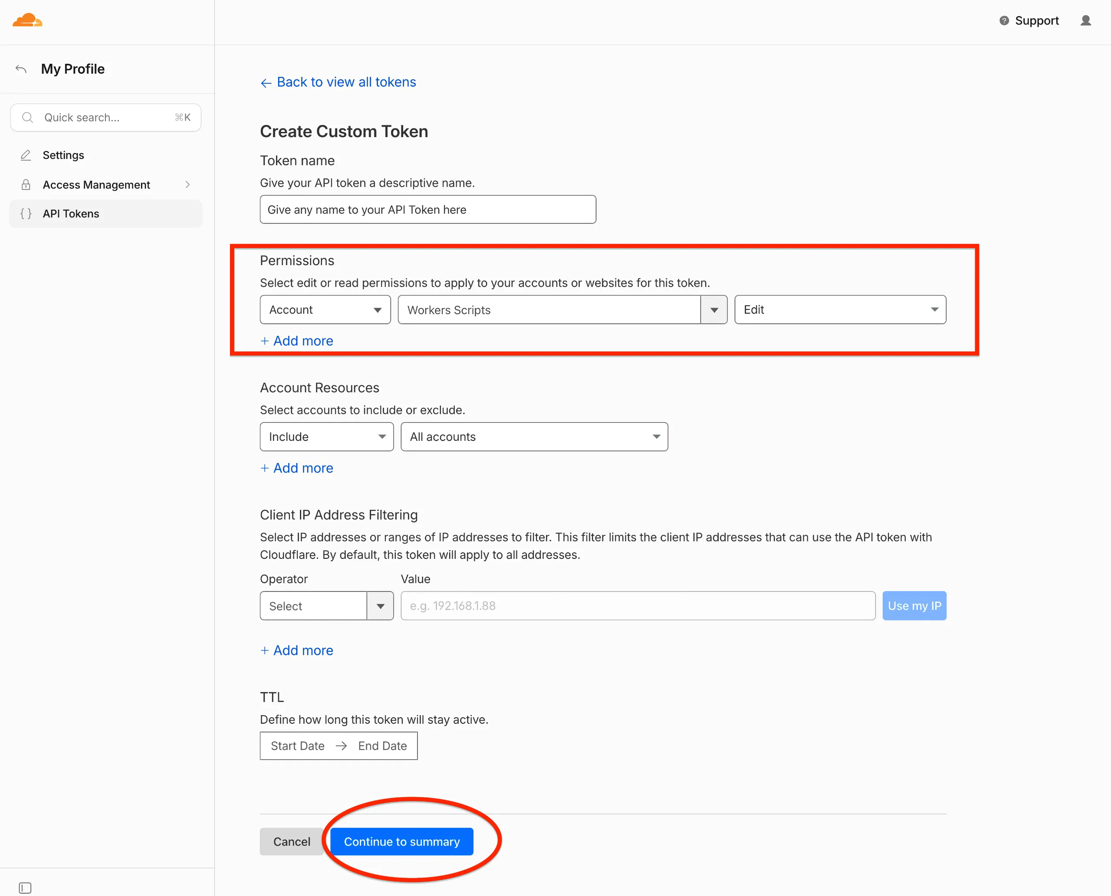Screen dimensions: 1111x896
Task: Click the Create Custom Token heading
Action: point(344,131)
